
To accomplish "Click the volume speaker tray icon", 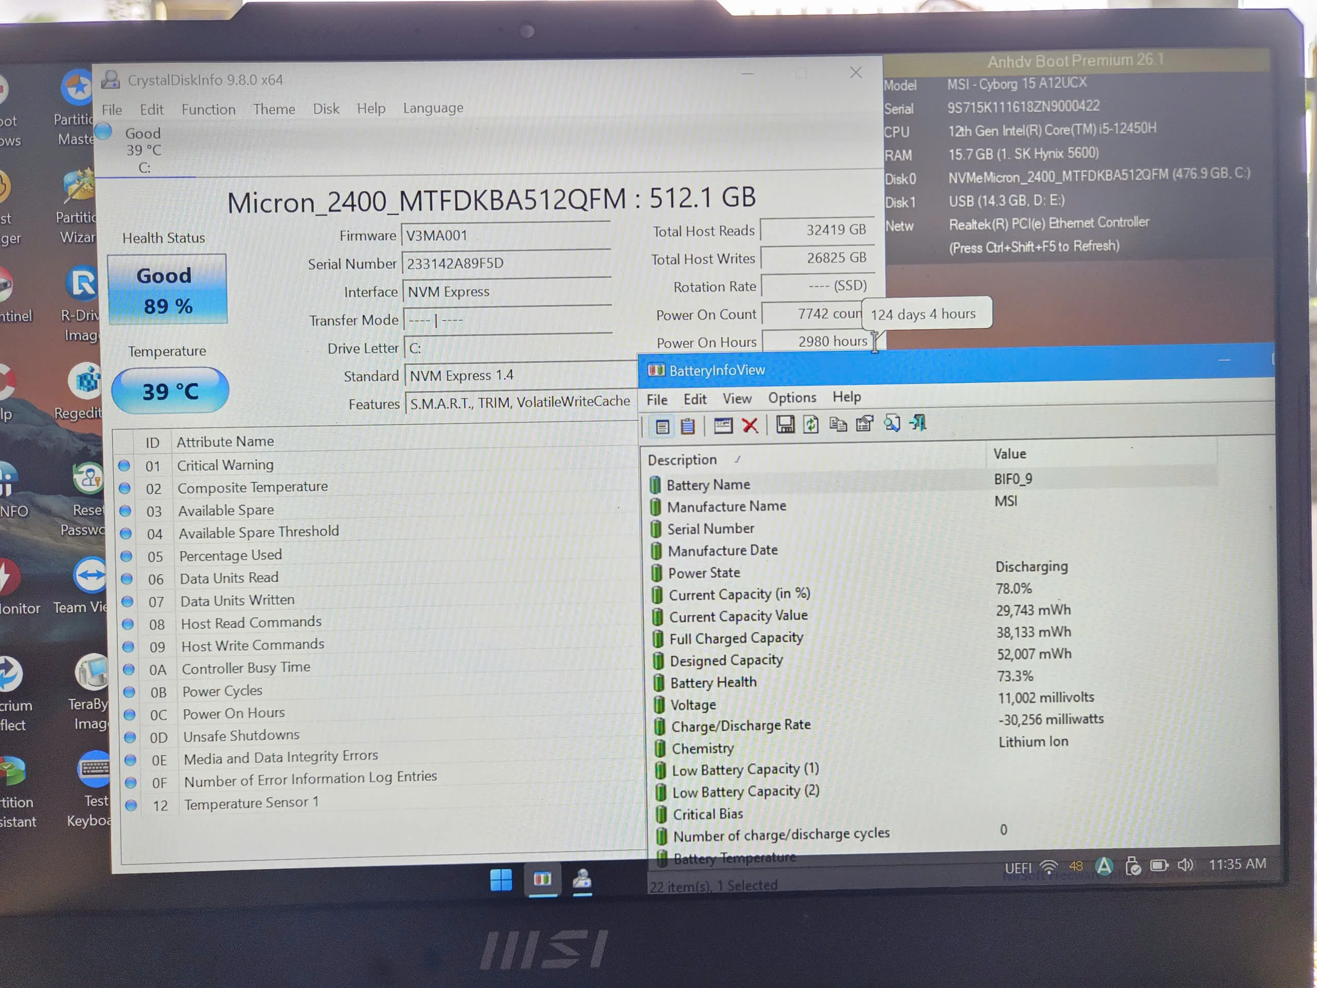I will point(1186,864).
